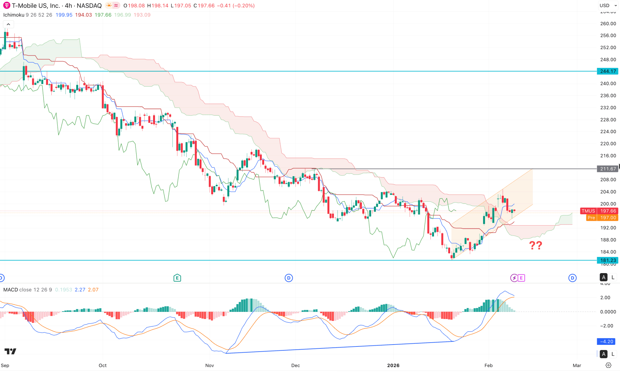620x372 pixels.
Task: Toggle Auto scaling on the main price scale
Action: (x=603, y=277)
